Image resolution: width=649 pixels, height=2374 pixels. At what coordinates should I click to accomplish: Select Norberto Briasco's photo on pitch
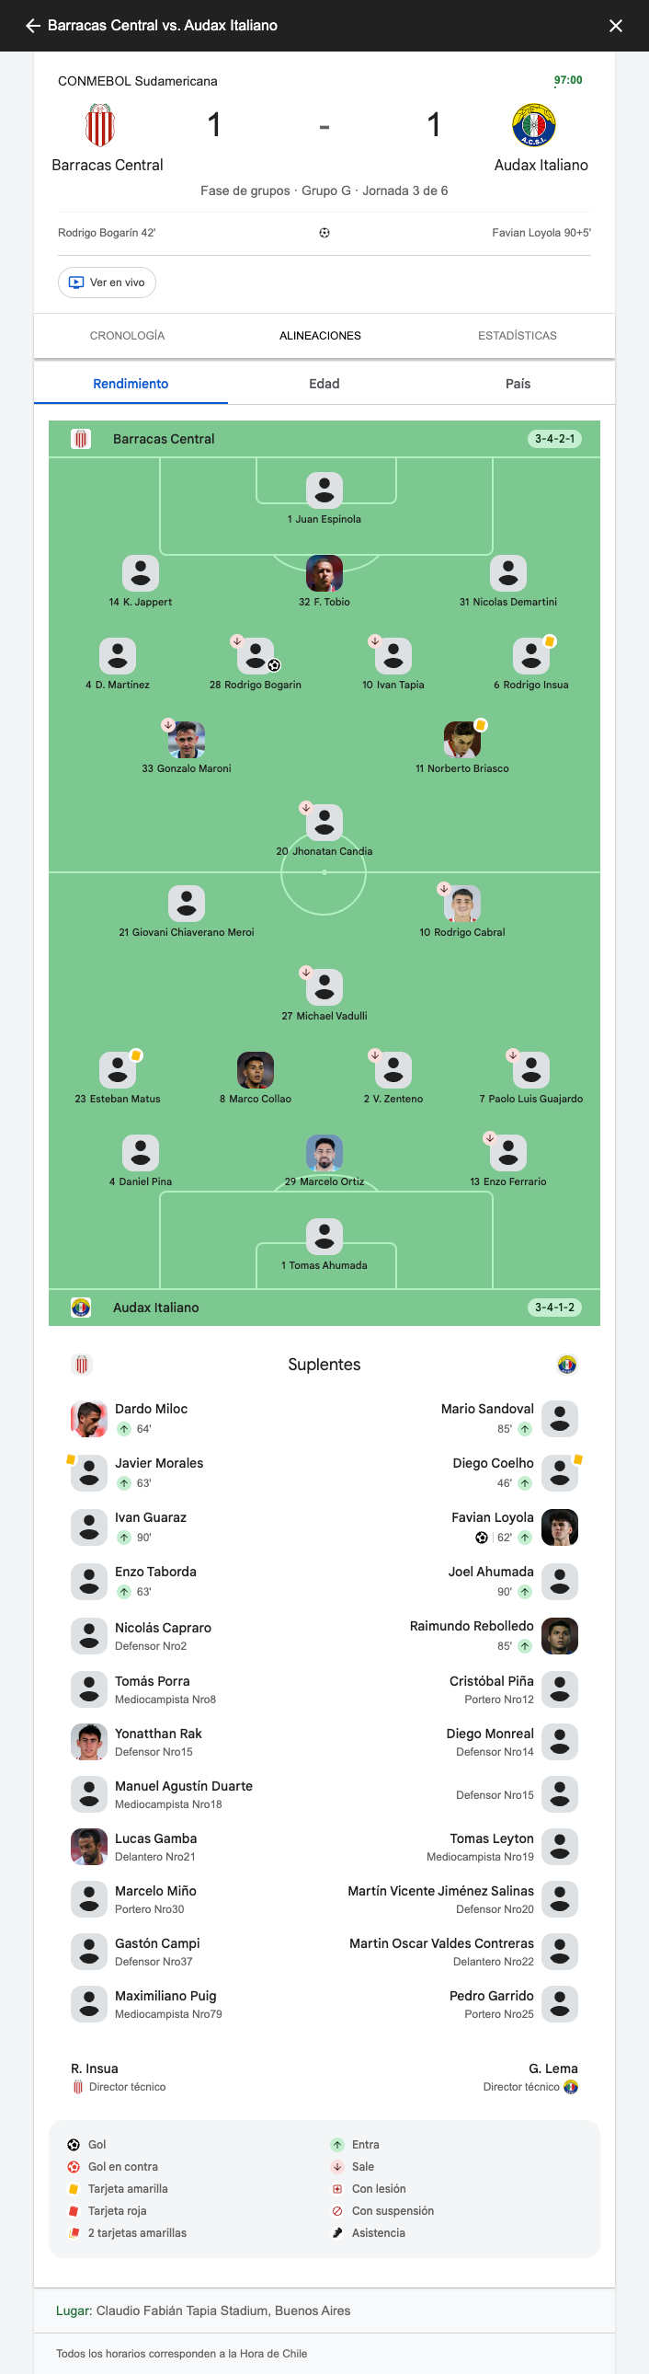[x=462, y=739]
